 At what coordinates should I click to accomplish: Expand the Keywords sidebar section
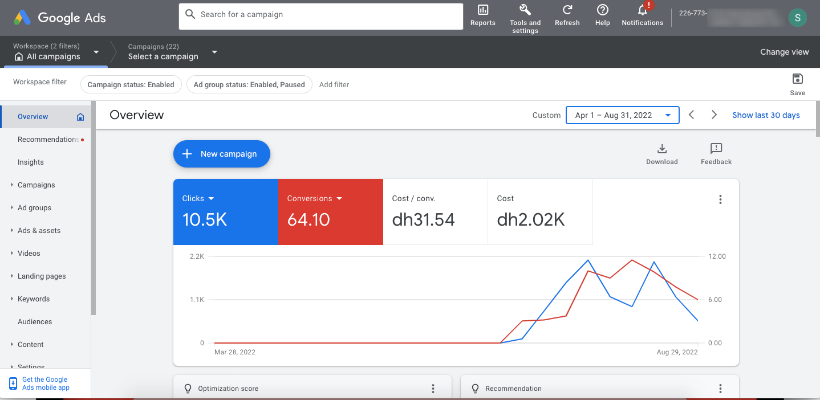click(12, 299)
